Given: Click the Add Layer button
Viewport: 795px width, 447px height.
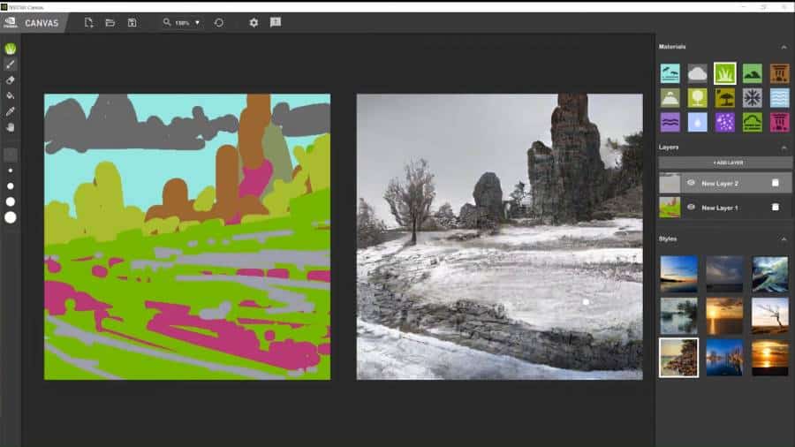Looking at the screenshot, I should [724, 163].
